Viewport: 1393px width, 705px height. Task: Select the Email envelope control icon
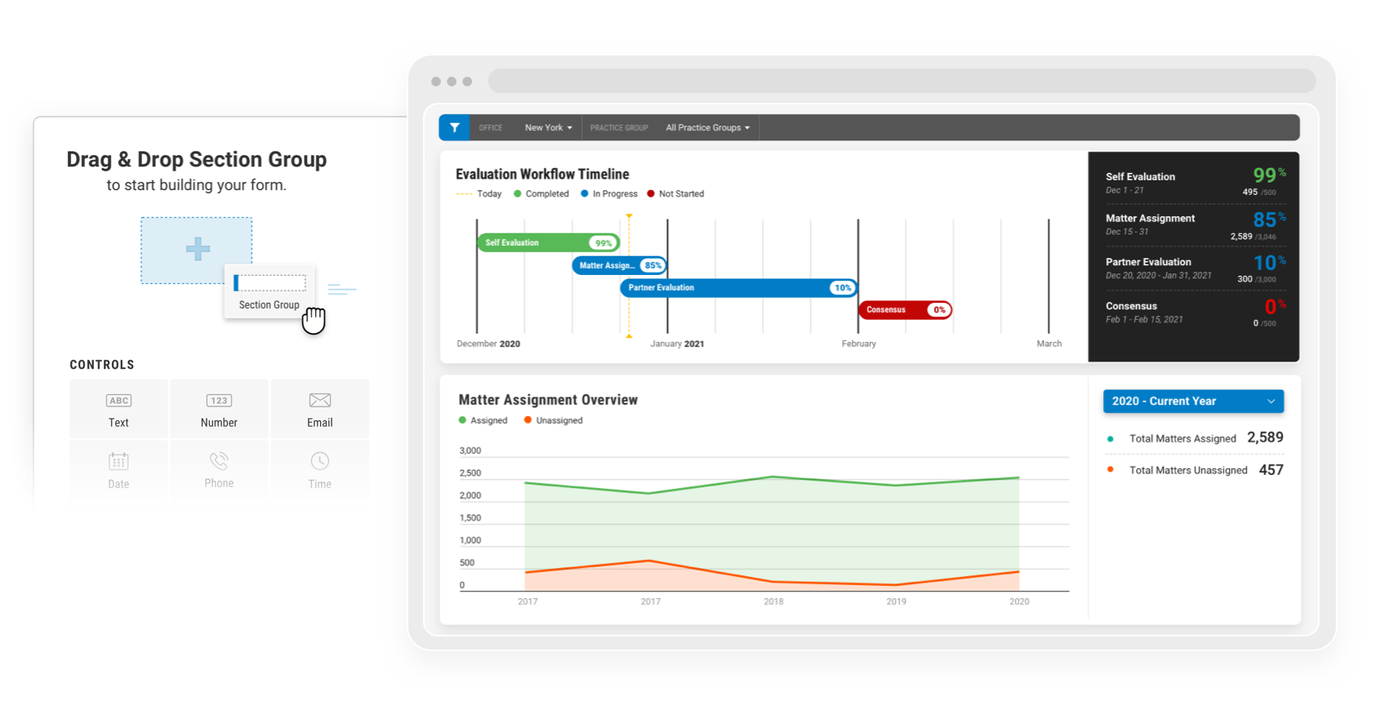coord(320,400)
